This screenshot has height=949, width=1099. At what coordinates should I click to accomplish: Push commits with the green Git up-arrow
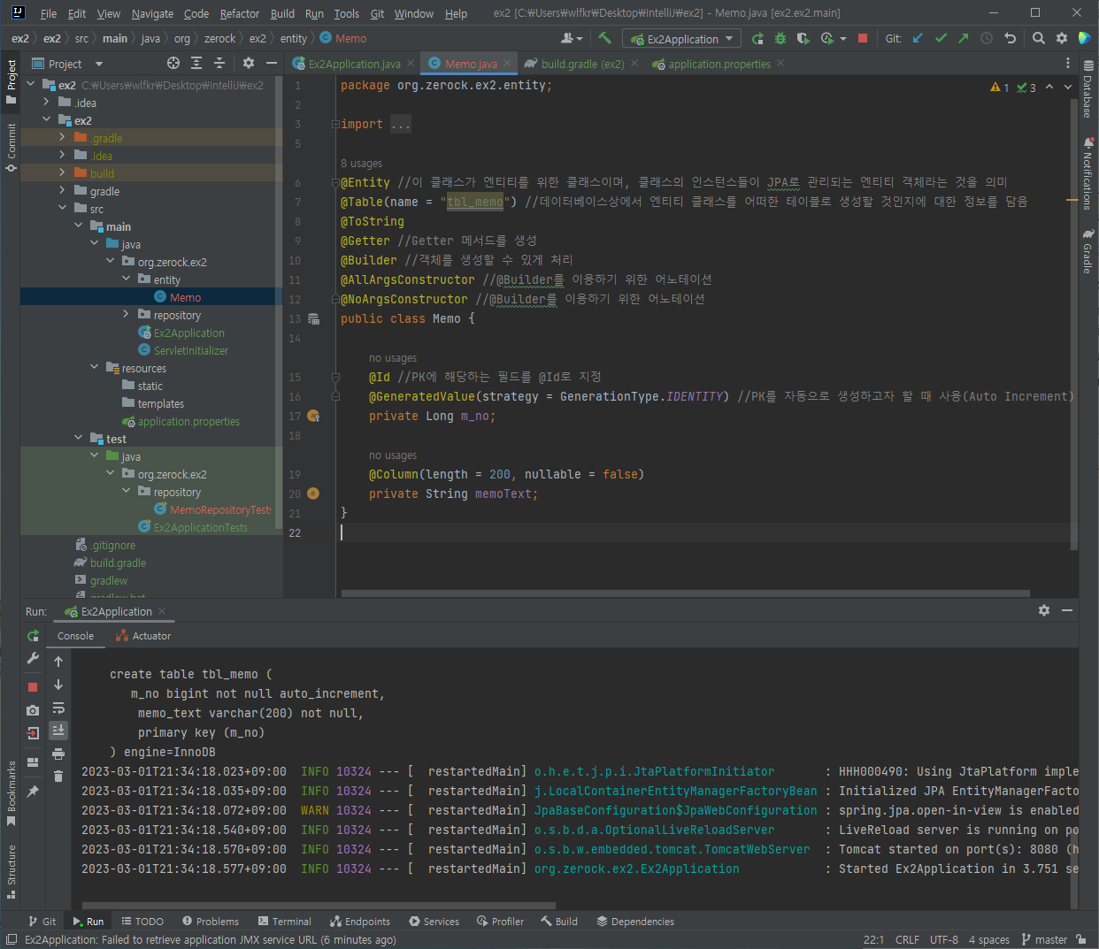click(964, 38)
